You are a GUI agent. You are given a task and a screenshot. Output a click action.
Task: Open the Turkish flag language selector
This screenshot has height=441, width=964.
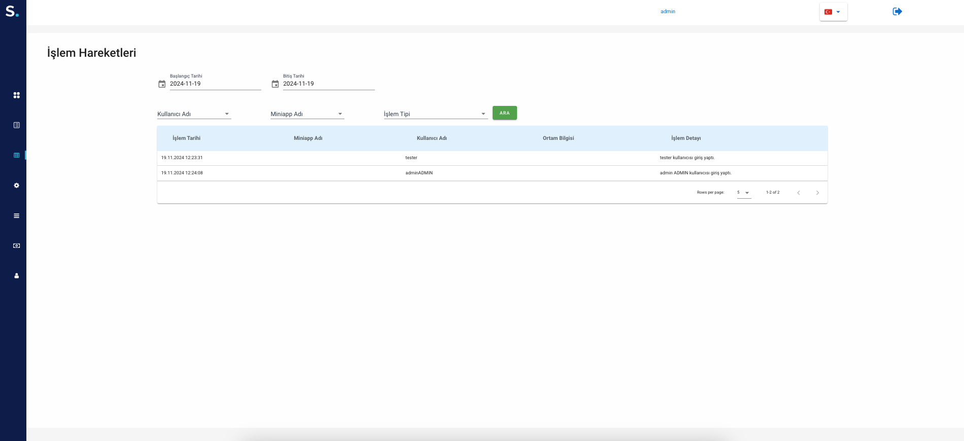pyautogui.click(x=833, y=12)
